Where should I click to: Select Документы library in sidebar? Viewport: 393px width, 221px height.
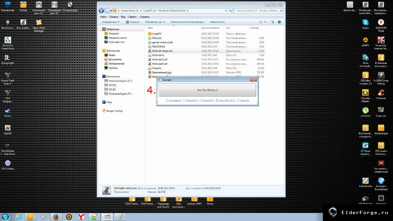113,59
